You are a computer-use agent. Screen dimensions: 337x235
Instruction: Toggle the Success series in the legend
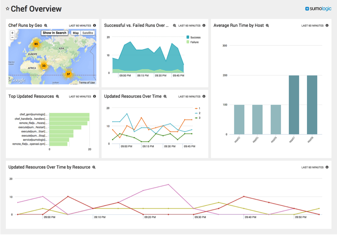click(x=195, y=37)
